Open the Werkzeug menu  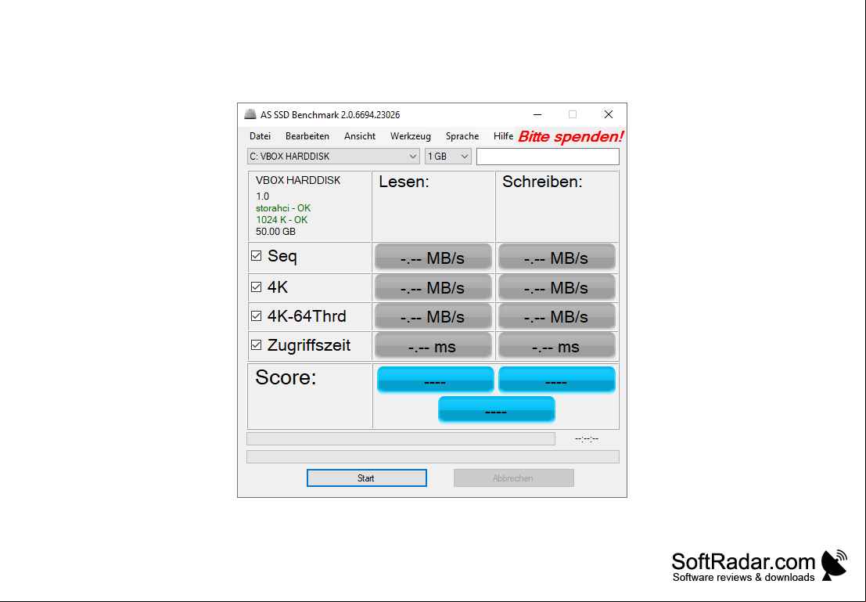(x=411, y=136)
